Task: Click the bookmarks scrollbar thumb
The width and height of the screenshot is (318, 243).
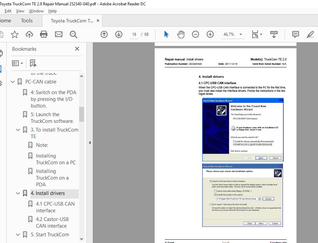Action: click(81, 114)
